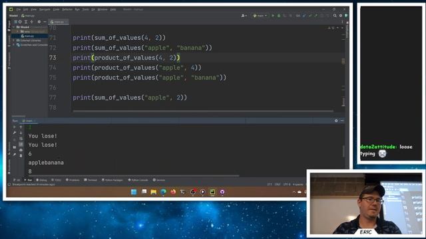Click line 77 sum_of_values("apple", 2) code
Screen dimensions: 426x239
point(130,98)
